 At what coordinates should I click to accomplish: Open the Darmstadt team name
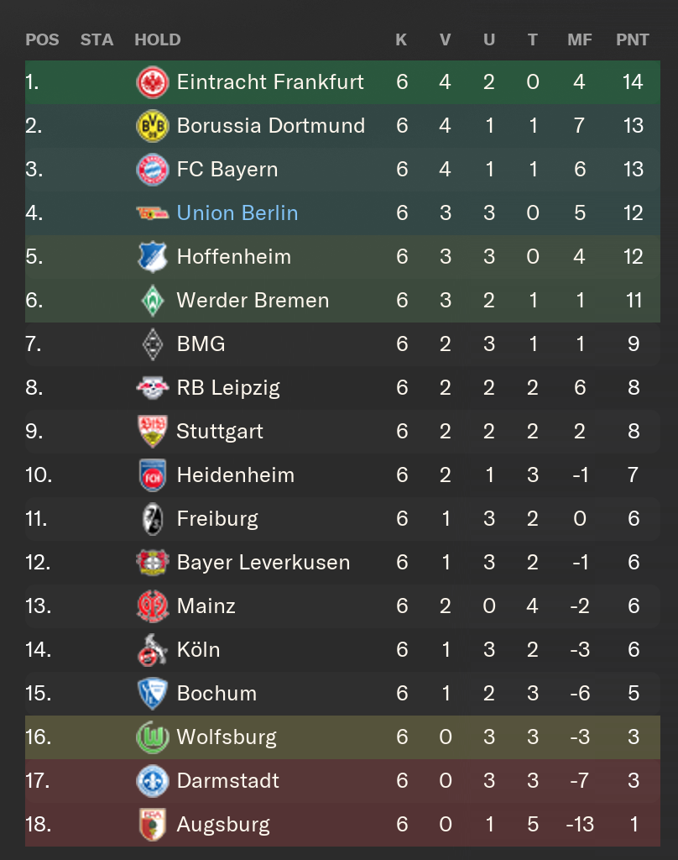[228, 780]
